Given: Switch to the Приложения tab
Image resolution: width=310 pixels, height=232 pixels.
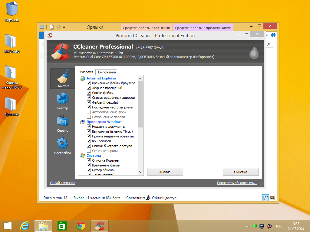Looking at the screenshot, I should (x=106, y=72).
